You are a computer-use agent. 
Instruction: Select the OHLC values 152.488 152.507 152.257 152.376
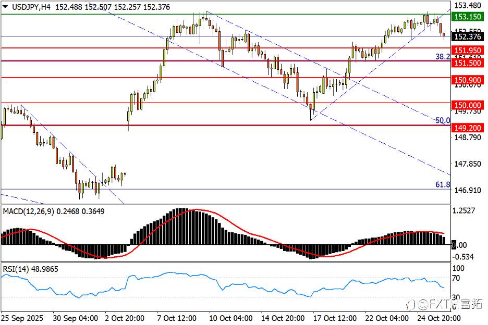point(113,7)
